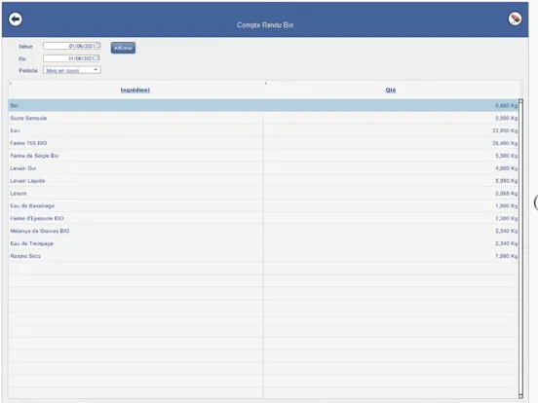Select the Levain Liquide row

[263, 181]
